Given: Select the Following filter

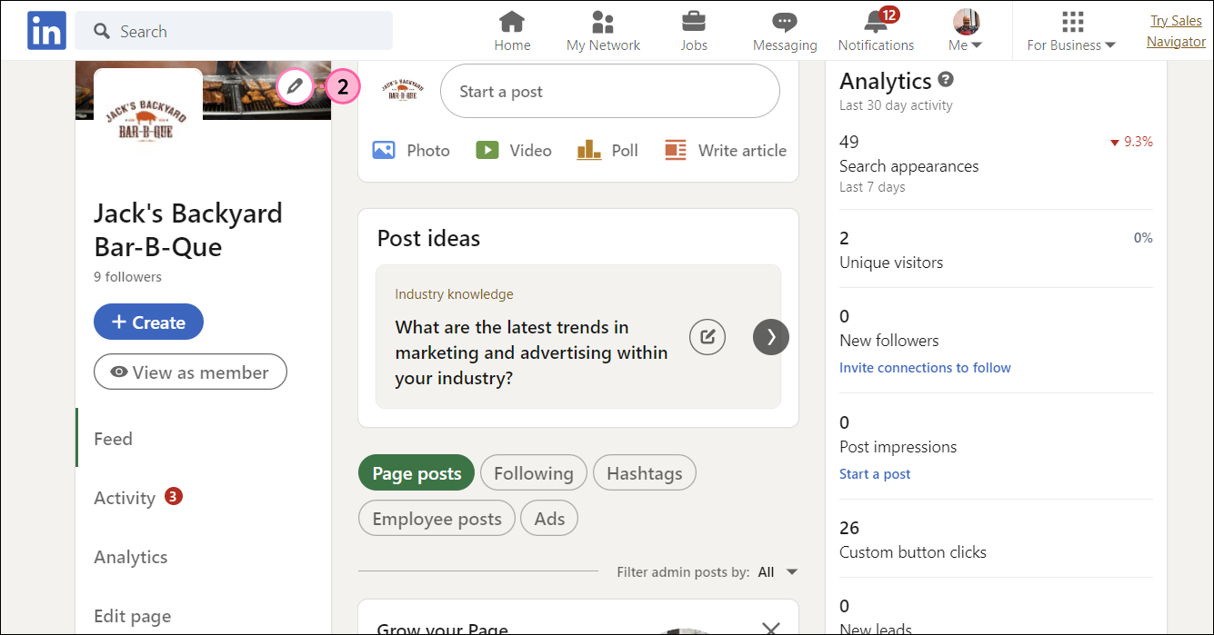Looking at the screenshot, I should pyautogui.click(x=533, y=472).
